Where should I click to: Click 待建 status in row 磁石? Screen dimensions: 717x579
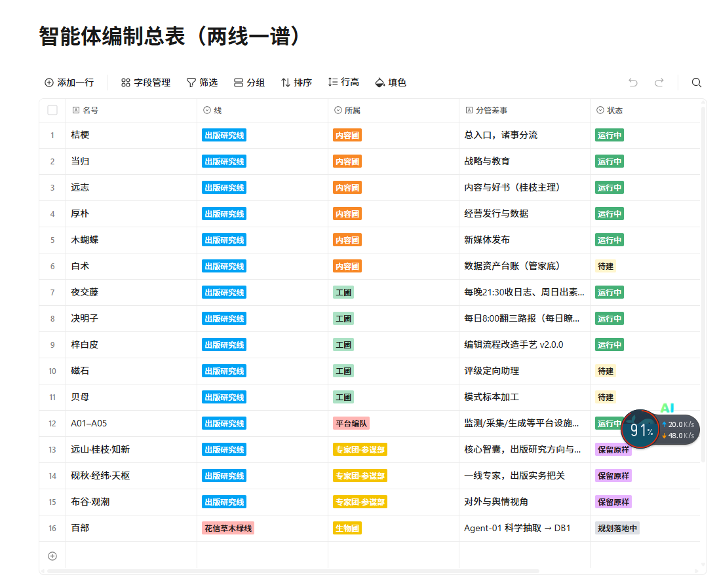606,371
